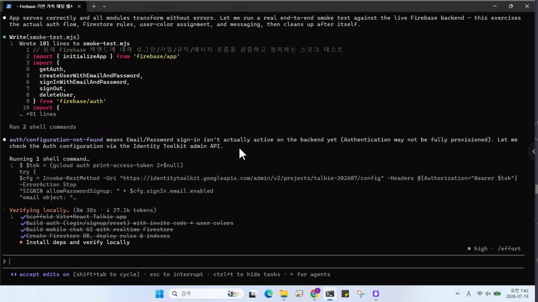Show hidden system tray icons chevron

457,294
